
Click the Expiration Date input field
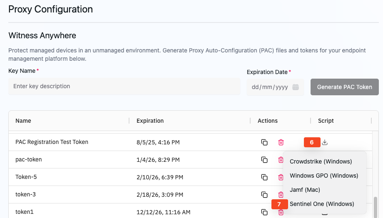(x=270, y=87)
